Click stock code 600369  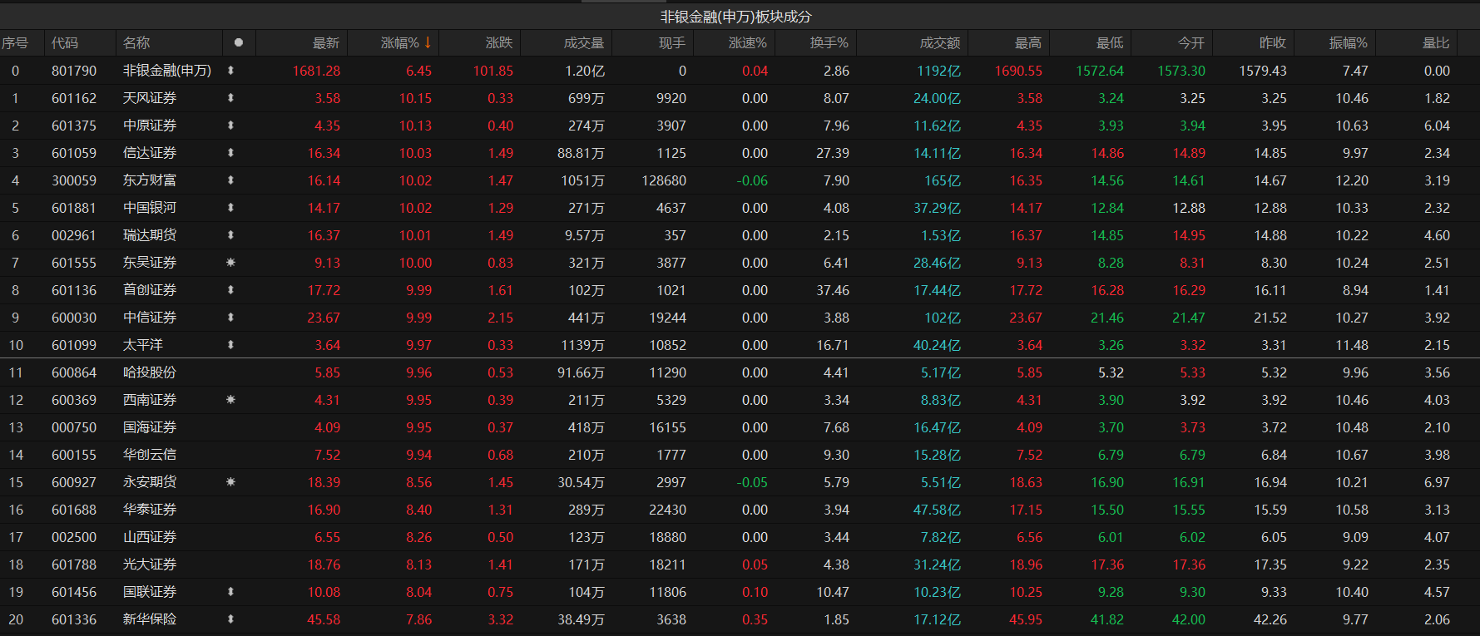tap(74, 400)
